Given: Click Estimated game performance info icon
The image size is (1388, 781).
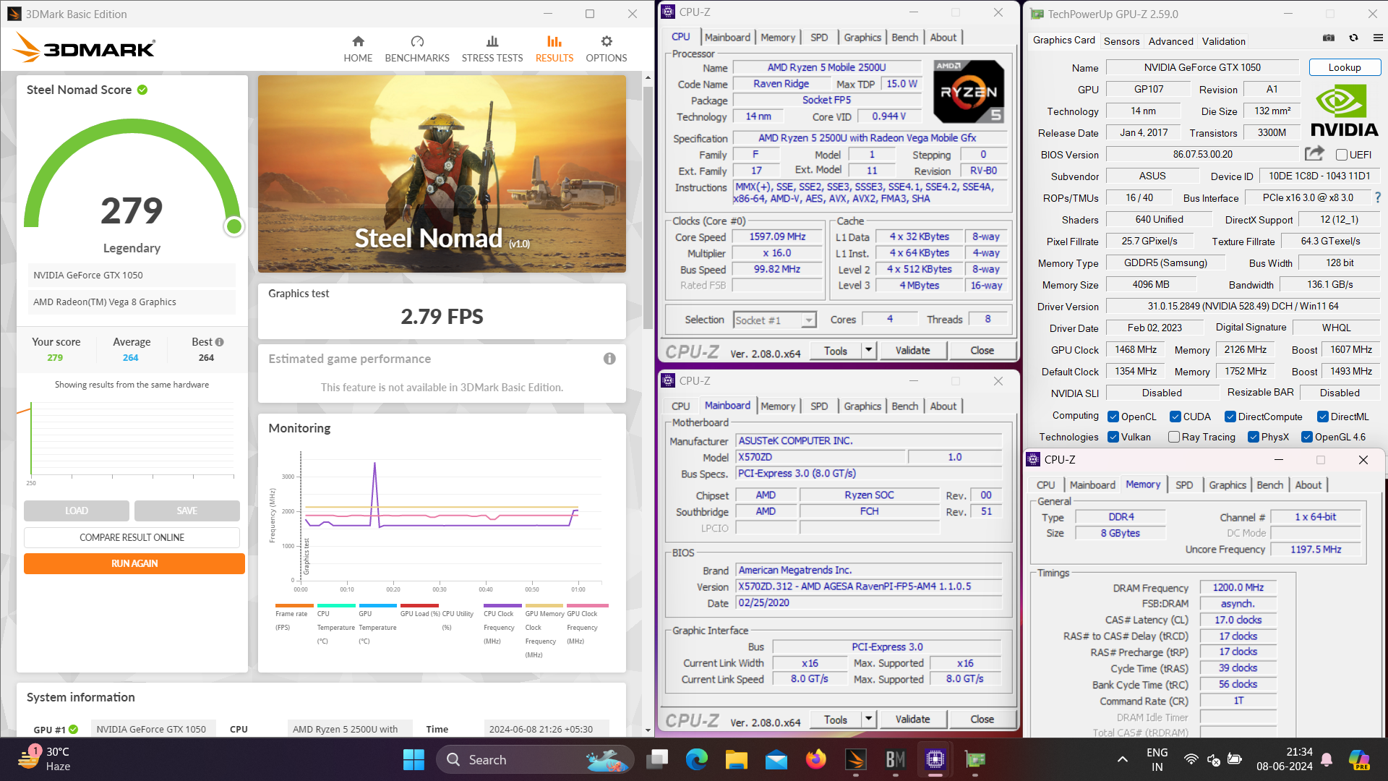Looking at the screenshot, I should click(609, 359).
